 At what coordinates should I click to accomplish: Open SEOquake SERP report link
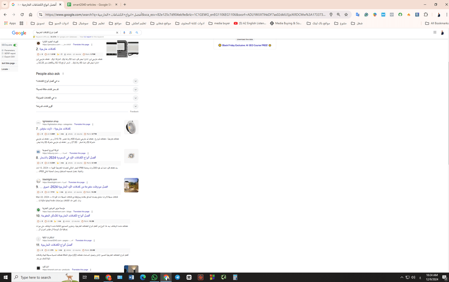pyautogui.click(x=10, y=53)
